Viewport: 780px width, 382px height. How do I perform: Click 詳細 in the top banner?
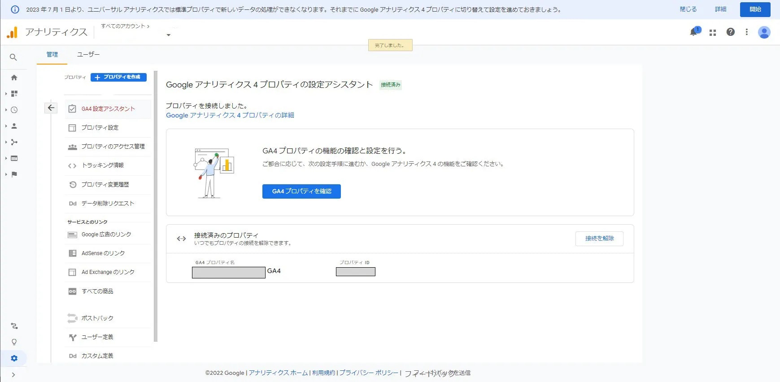[720, 9]
